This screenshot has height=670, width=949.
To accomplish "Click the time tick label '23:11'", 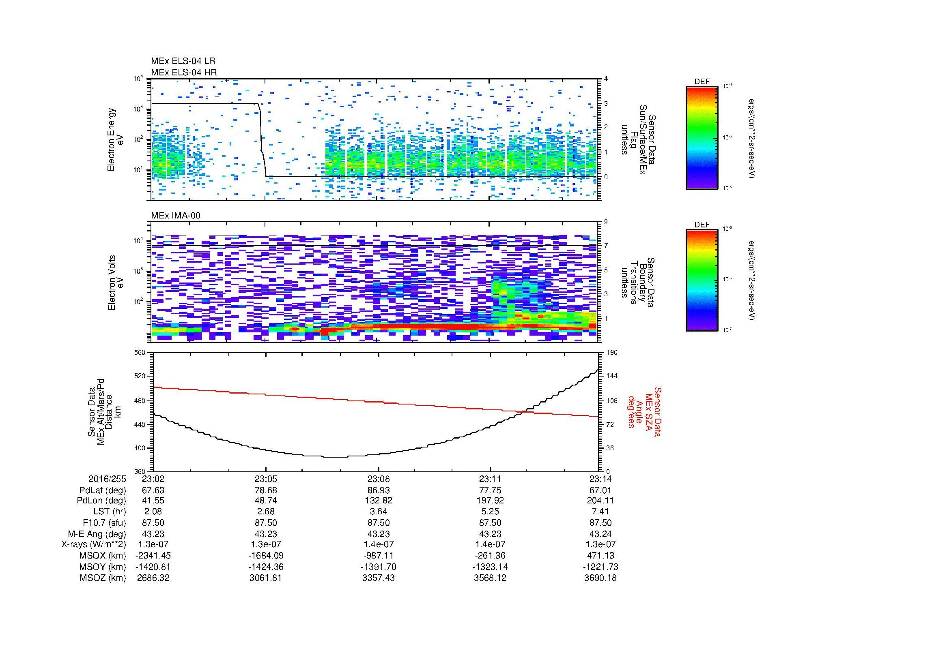I will point(490,479).
